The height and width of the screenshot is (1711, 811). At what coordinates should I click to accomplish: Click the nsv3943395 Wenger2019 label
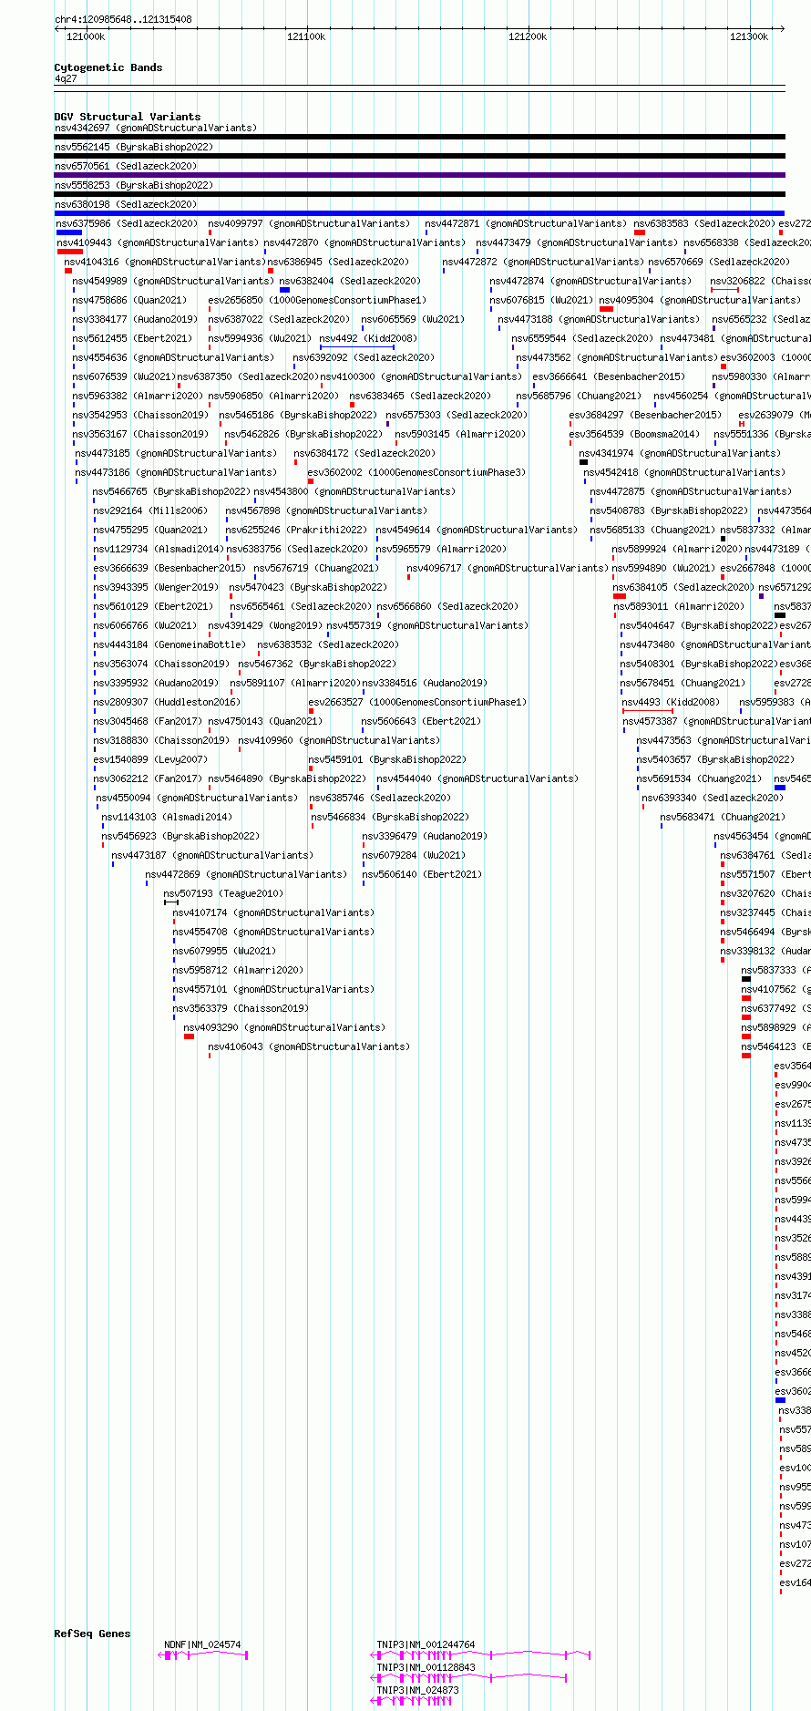[x=156, y=587]
